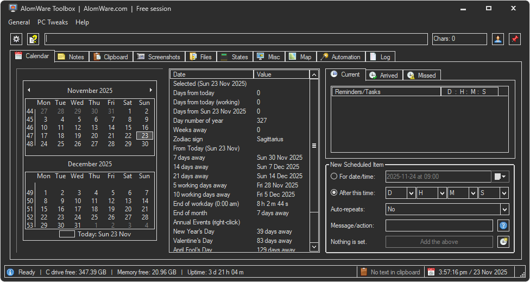The image size is (530, 282).
Task: Select the 'After this time' radio button
Action: (334, 193)
